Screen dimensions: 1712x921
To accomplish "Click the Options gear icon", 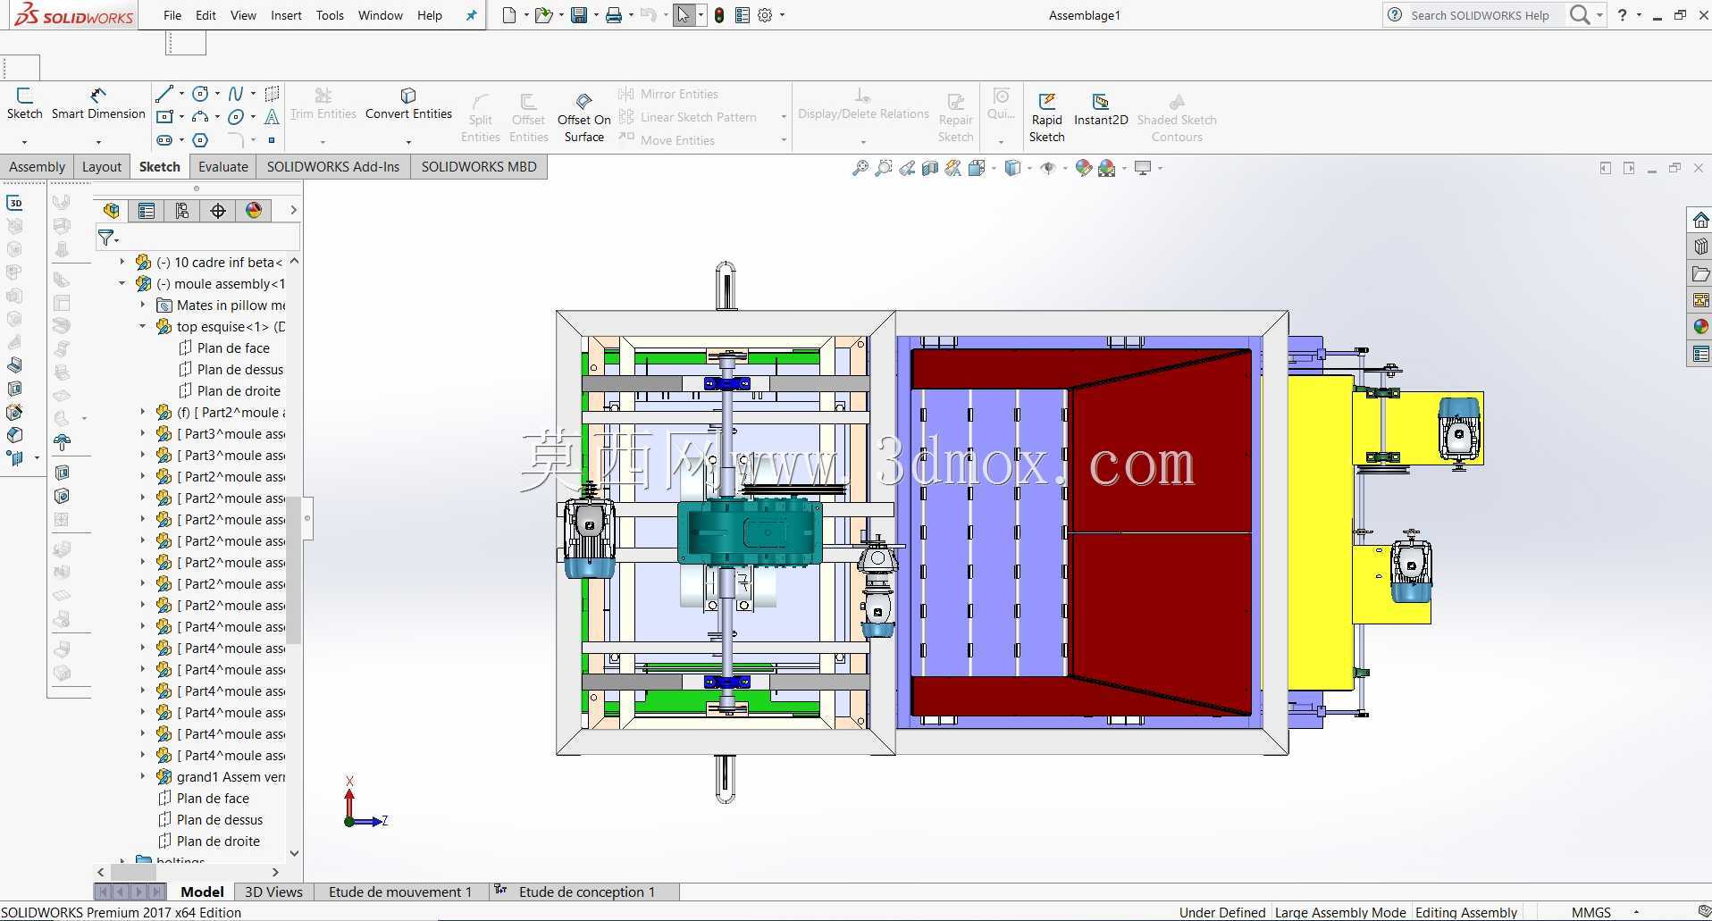I will pyautogui.click(x=765, y=15).
